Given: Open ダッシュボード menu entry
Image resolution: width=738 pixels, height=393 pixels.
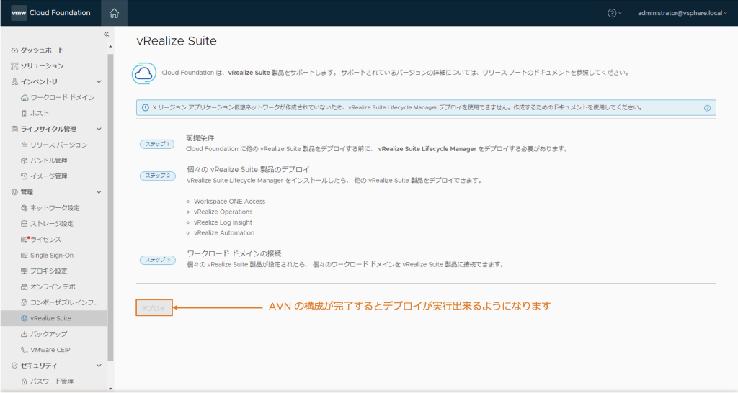Looking at the screenshot, I should [42, 50].
